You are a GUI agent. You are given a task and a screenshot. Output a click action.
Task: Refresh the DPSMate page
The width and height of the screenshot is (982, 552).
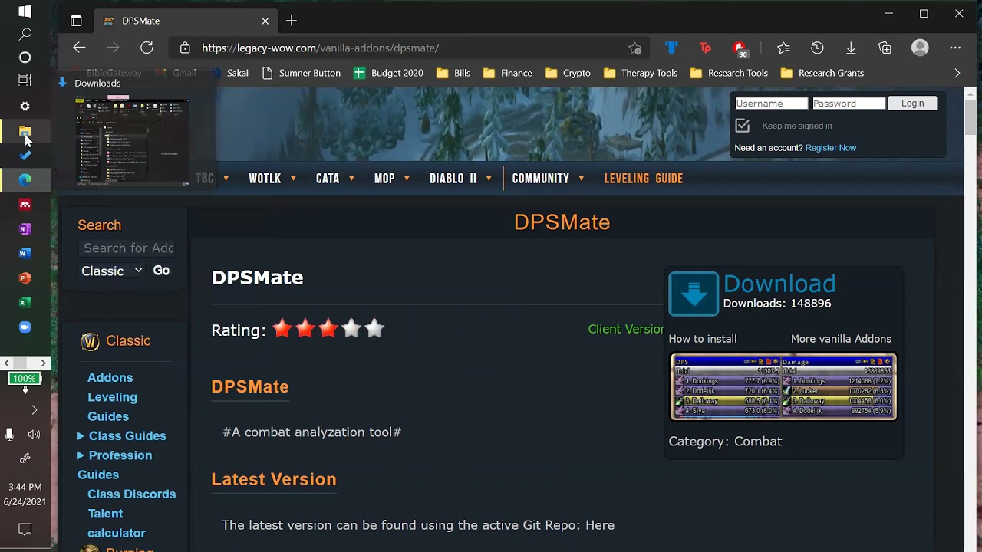tap(147, 48)
